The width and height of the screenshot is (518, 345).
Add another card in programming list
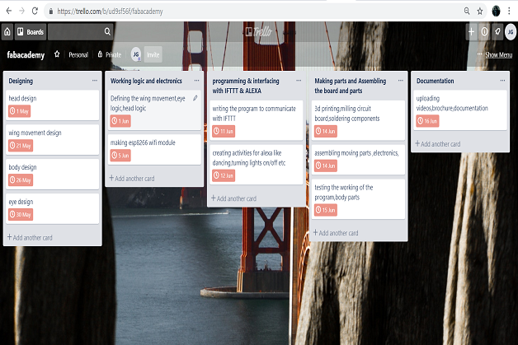click(x=234, y=198)
